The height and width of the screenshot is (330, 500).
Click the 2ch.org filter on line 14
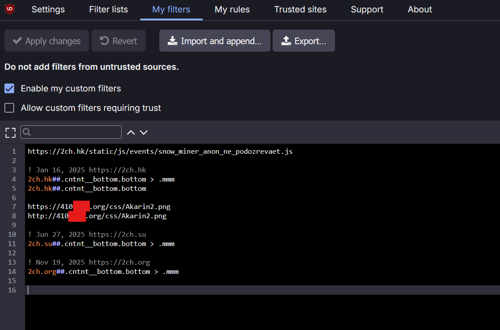click(103, 271)
